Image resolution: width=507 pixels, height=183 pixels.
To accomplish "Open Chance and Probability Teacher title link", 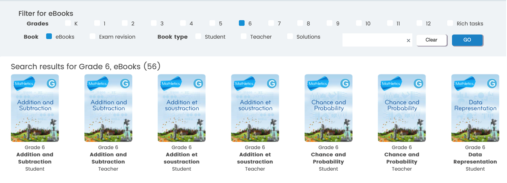I will click(402, 158).
